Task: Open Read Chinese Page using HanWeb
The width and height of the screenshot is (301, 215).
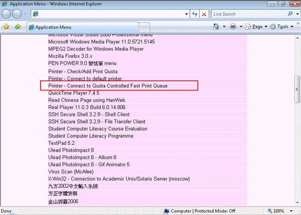Action: tap(86, 100)
